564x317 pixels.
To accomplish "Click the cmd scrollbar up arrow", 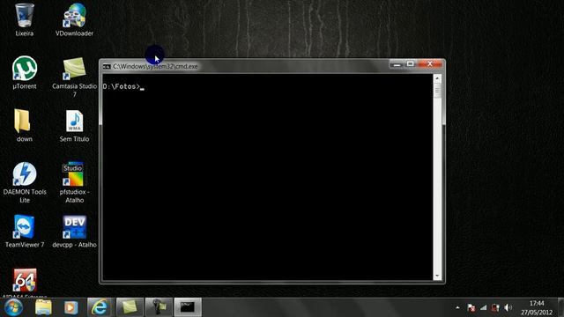I will click(x=437, y=78).
